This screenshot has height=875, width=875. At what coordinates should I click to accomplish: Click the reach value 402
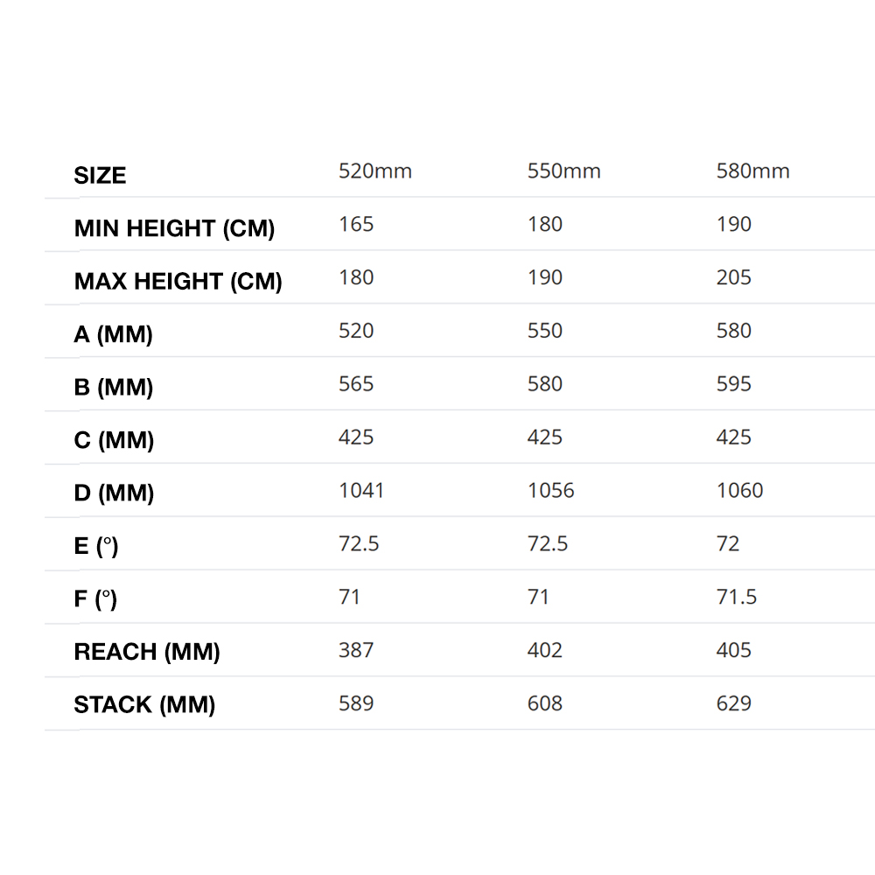(x=544, y=651)
